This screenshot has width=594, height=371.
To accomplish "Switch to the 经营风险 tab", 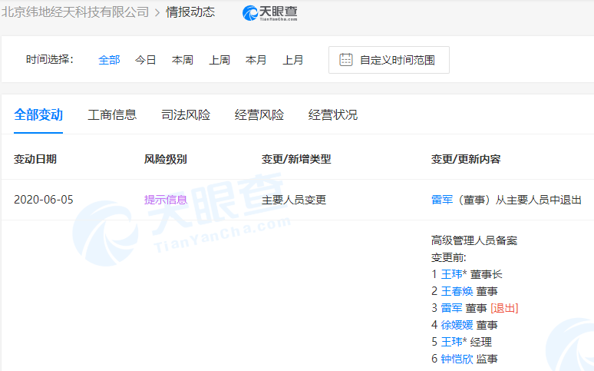I will coord(259,114).
